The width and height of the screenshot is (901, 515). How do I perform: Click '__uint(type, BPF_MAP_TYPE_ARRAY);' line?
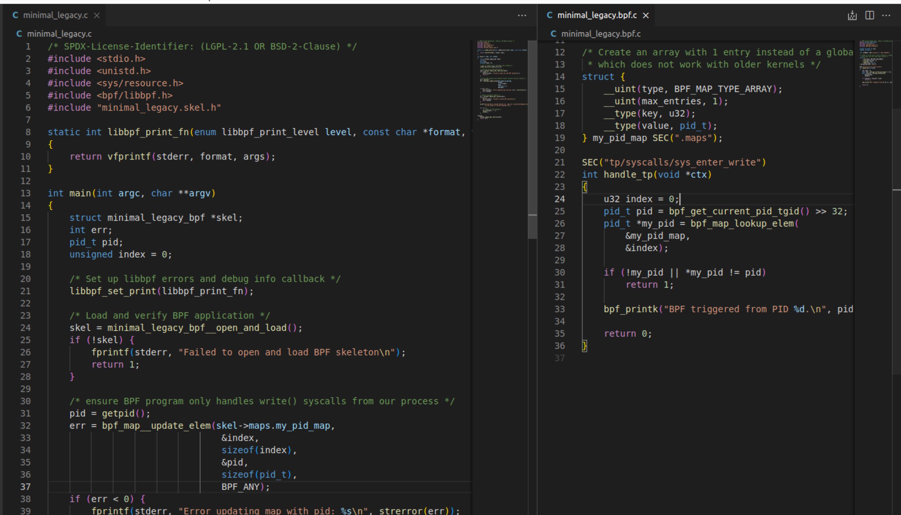click(x=693, y=89)
